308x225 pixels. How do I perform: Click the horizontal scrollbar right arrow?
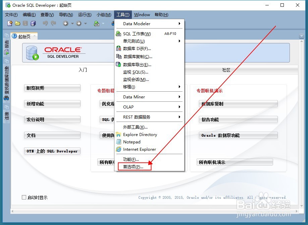pos(297,211)
